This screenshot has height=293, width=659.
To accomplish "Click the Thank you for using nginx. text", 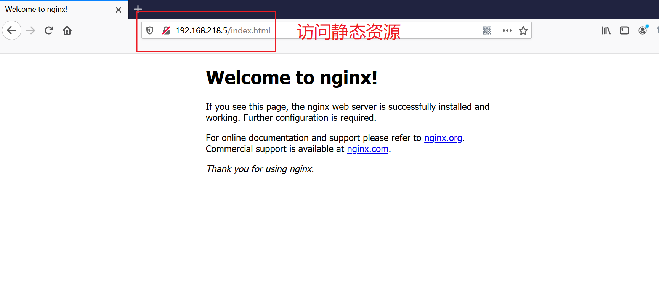I will (260, 169).
